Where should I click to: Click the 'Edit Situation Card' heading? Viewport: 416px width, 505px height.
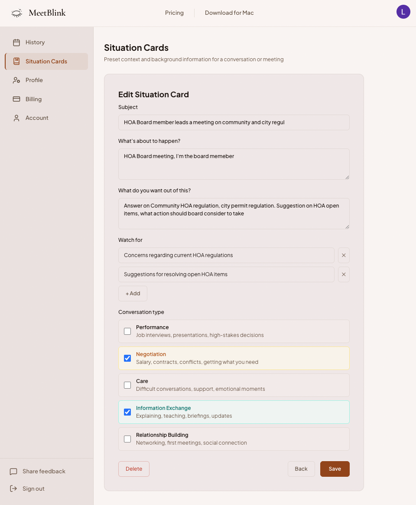point(153,95)
